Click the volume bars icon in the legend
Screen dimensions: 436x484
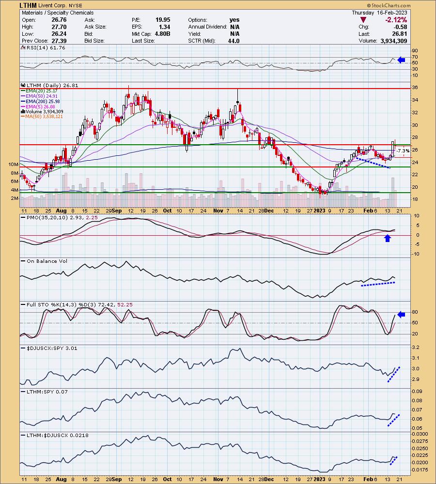[x=23, y=111]
